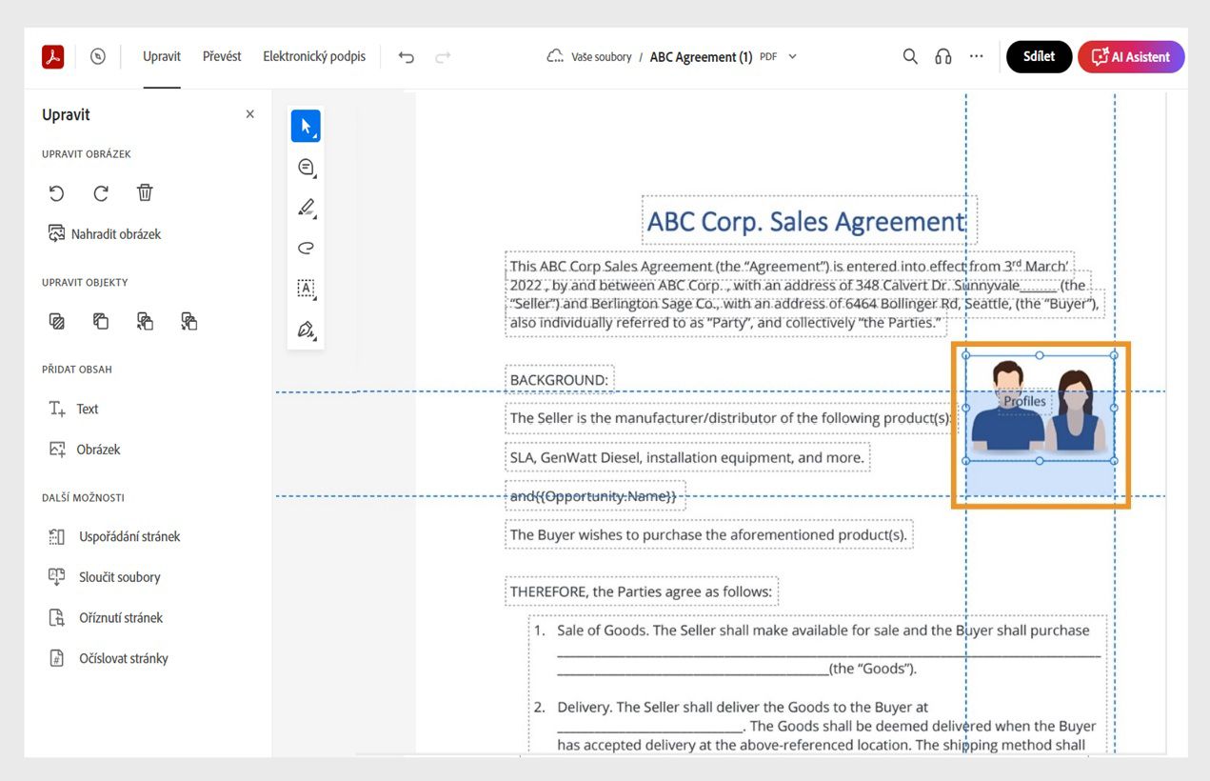Image resolution: width=1210 pixels, height=781 pixels.
Task: Switch to the Převést tab
Action: coord(222,57)
